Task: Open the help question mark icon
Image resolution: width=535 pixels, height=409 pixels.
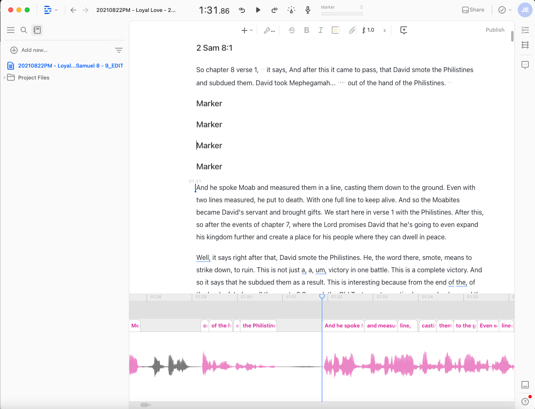Action: point(525,402)
